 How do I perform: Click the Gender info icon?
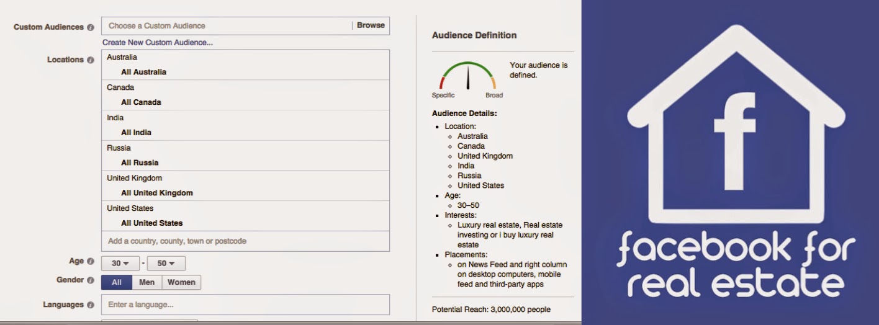pos(91,280)
